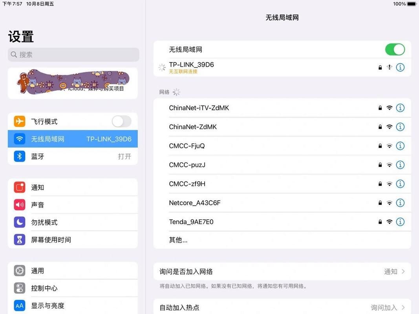
Task: Open details for CMCC-FjuQ network
Action: [x=400, y=146]
